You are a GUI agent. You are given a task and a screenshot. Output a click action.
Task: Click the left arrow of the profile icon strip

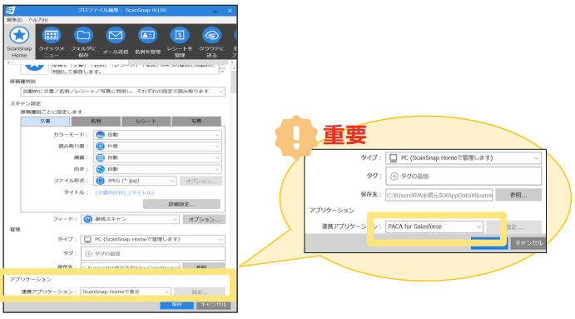point(8,62)
